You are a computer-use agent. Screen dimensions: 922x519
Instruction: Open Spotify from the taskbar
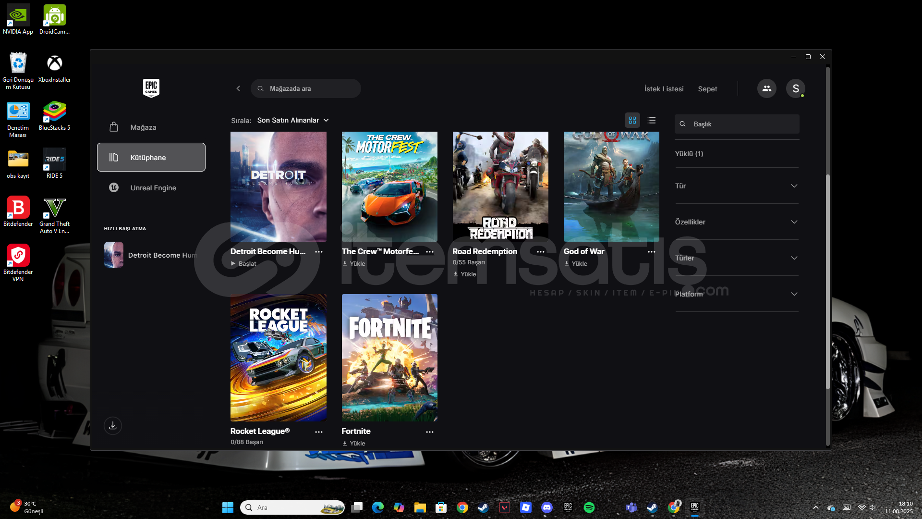[589, 507]
